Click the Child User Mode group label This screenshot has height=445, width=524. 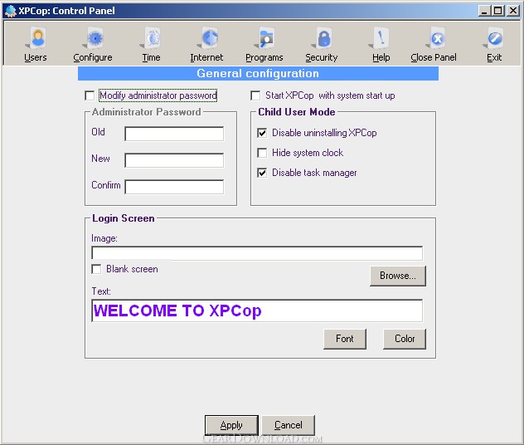pos(297,112)
